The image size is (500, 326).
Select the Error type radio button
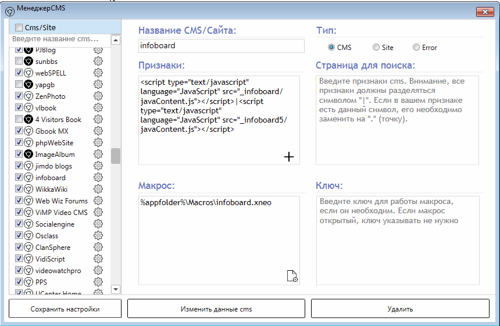pyautogui.click(x=416, y=47)
